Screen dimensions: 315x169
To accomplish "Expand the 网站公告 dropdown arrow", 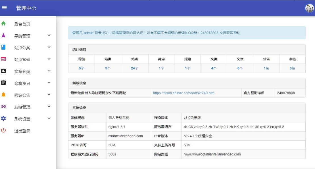I will (49, 95).
